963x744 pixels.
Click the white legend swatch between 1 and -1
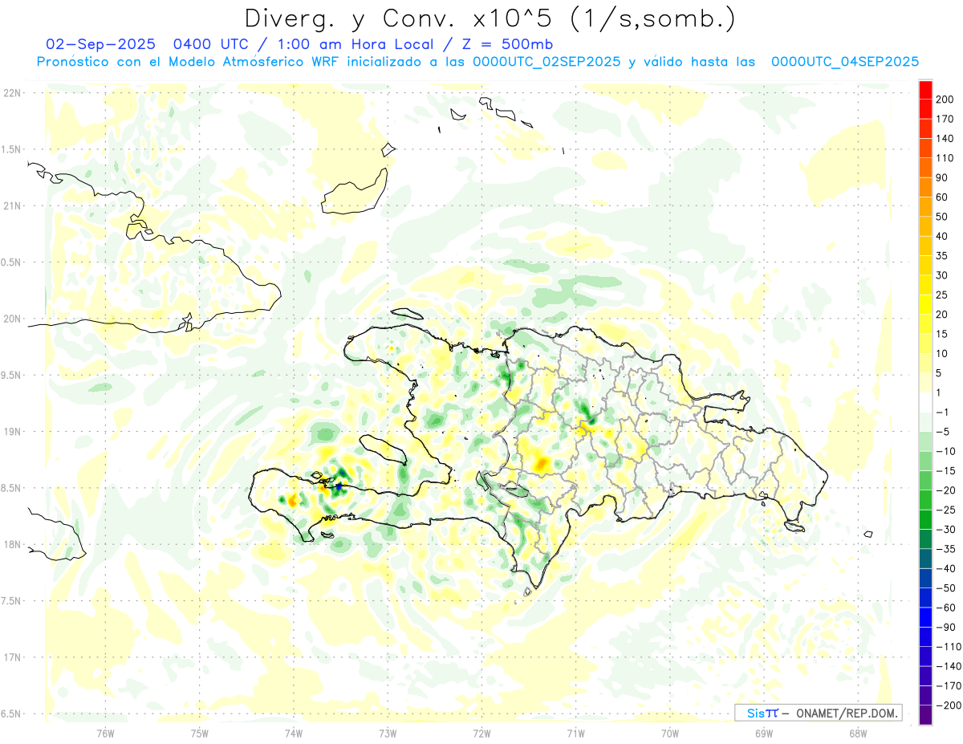point(925,402)
